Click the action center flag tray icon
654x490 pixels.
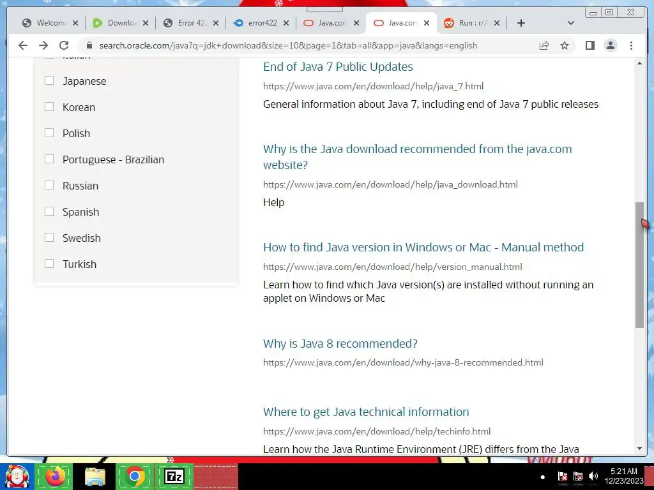pos(562,476)
